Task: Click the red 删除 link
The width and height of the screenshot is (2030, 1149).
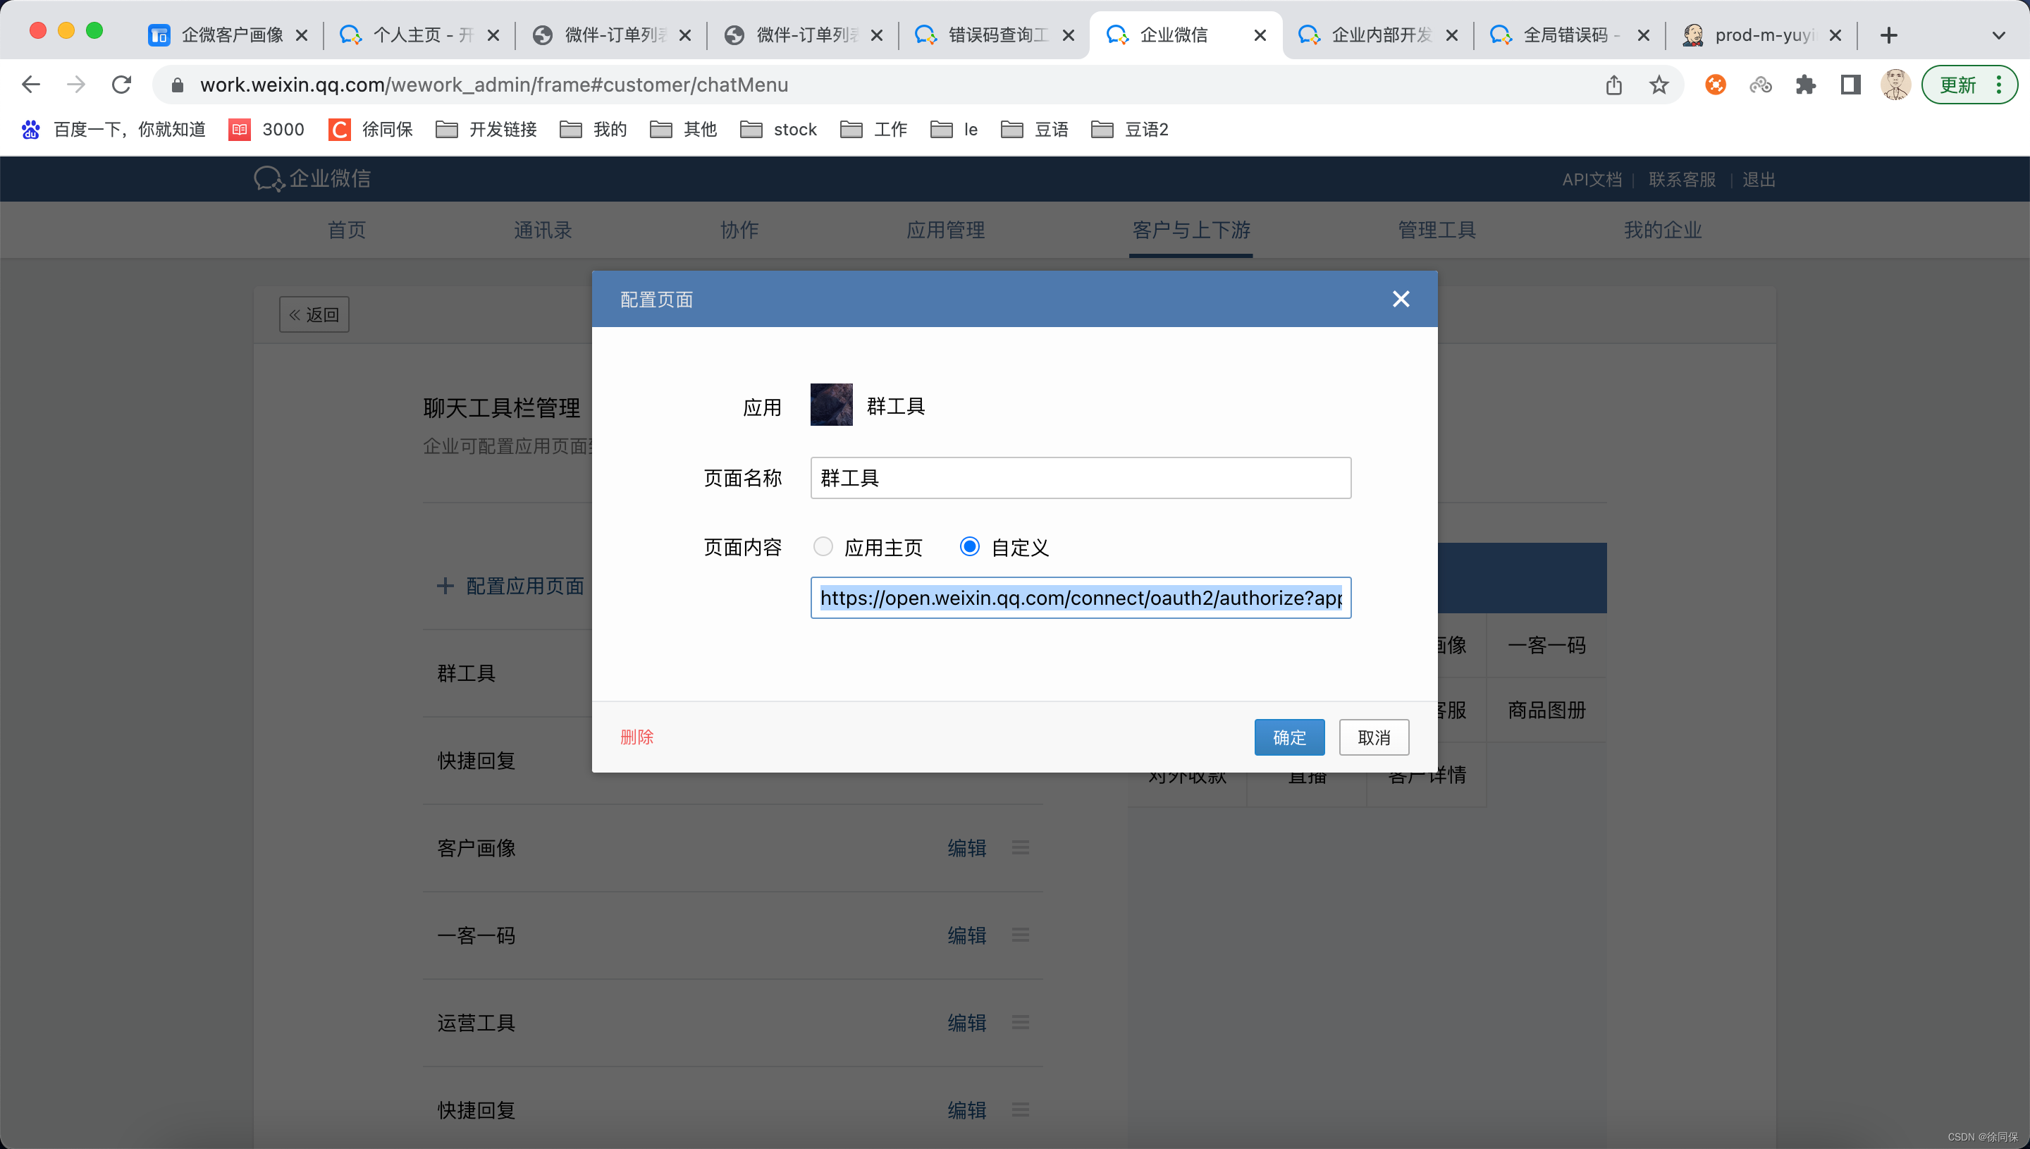Action: click(x=636, y=737)
